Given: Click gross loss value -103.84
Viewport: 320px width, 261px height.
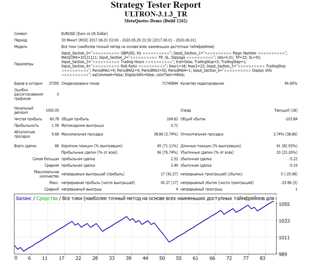Looking at the screenshot, I should coord(291,119).
